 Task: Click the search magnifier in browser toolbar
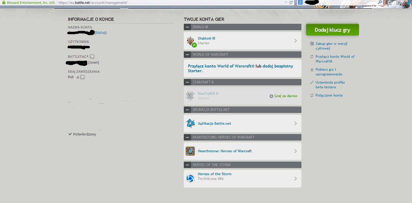380,2
